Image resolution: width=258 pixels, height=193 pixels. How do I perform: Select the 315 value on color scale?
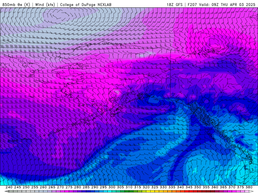pos(137,187)
